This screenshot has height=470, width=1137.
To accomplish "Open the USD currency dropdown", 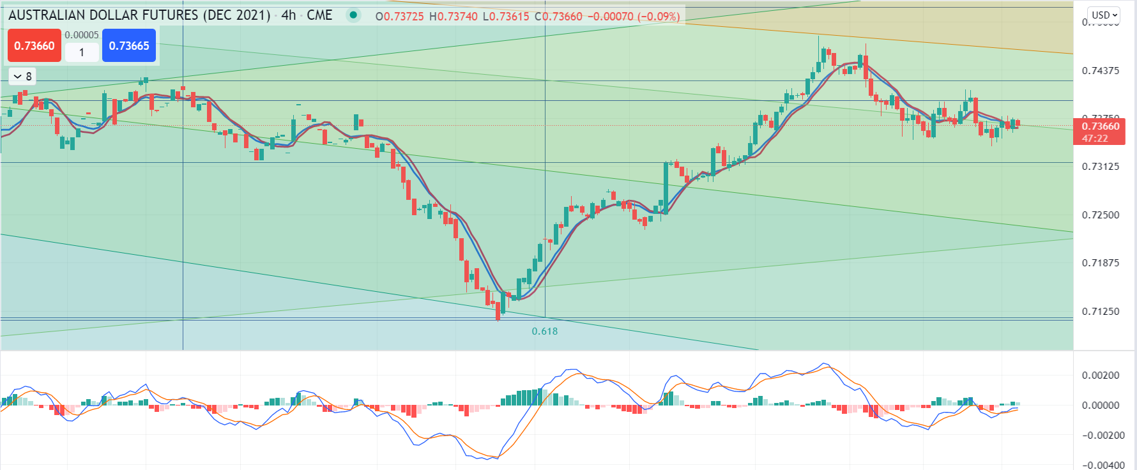I will [x=1104, y=15].
